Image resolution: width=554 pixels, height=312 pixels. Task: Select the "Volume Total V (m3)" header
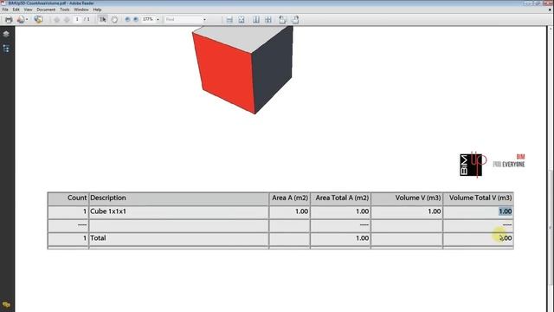click(480, 198)
